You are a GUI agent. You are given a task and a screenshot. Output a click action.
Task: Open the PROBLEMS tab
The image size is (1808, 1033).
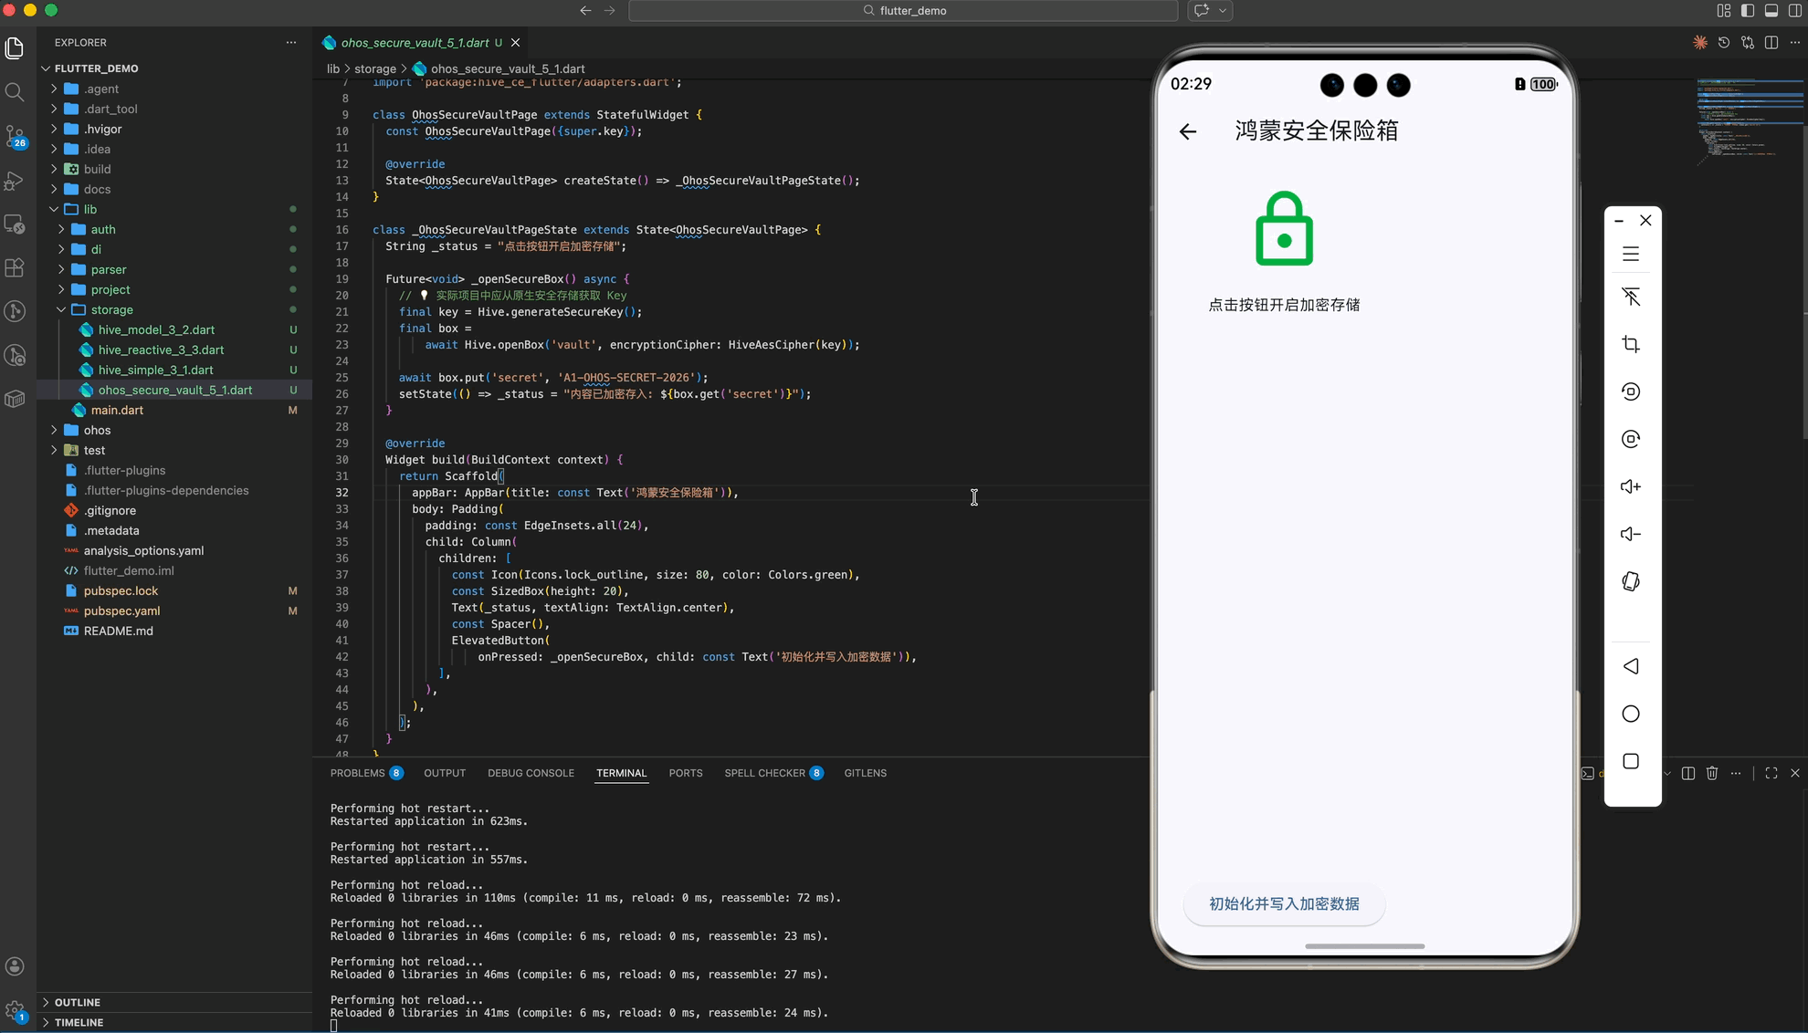pyautogui.click(x=357, y=773)
